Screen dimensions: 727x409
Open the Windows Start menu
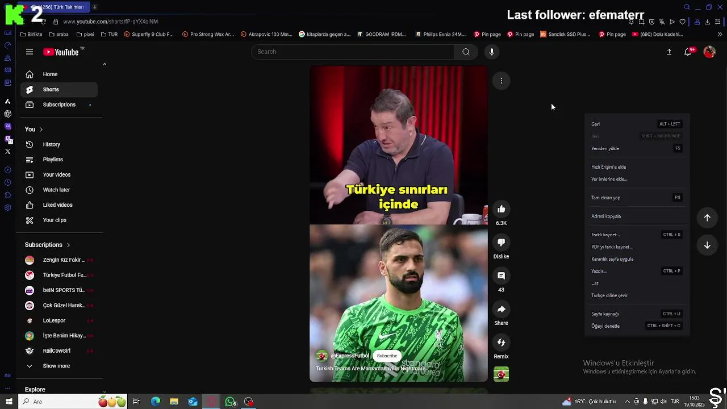pos(9,402)
